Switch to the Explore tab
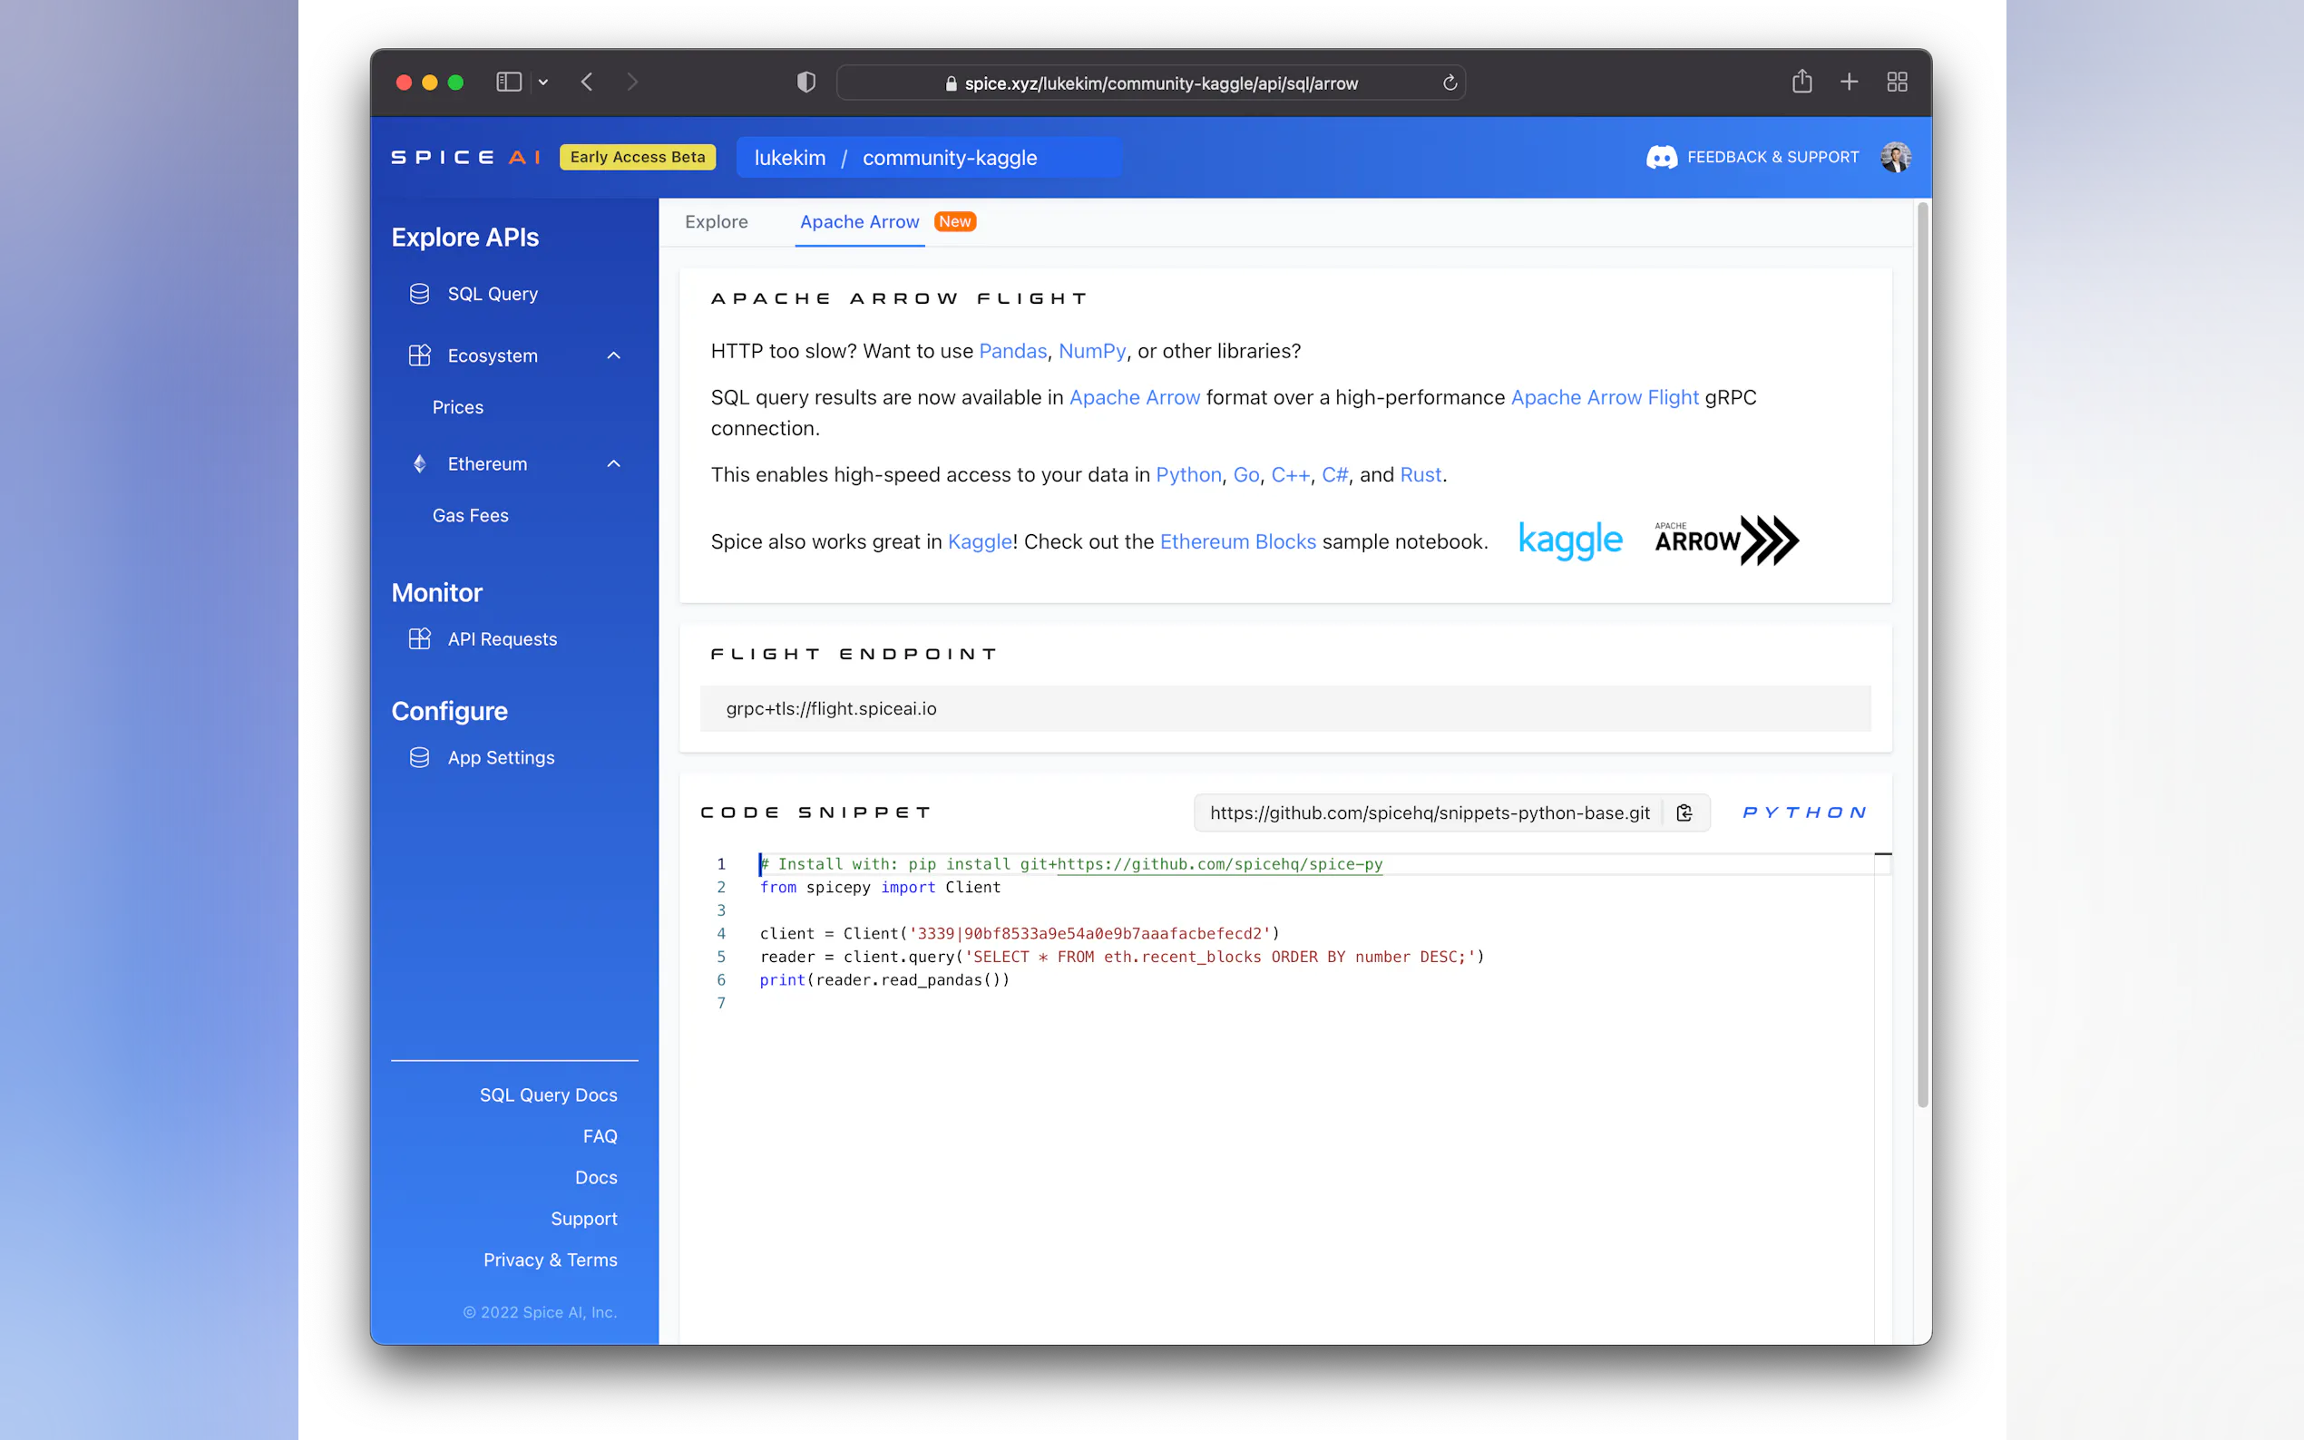Image resolution: width=2304 pixels, height=1440 pixels. [717, 222]
